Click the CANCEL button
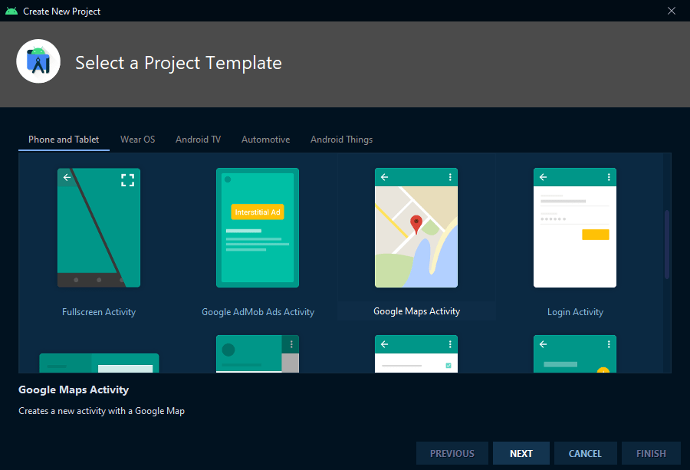 point(585,453)
